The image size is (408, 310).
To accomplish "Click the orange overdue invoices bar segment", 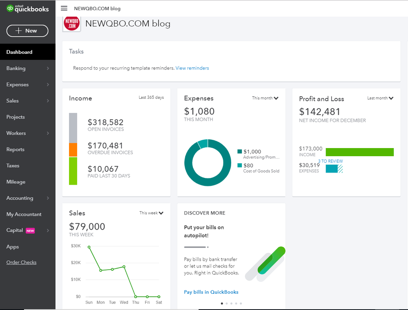I will tap(73, 150).
